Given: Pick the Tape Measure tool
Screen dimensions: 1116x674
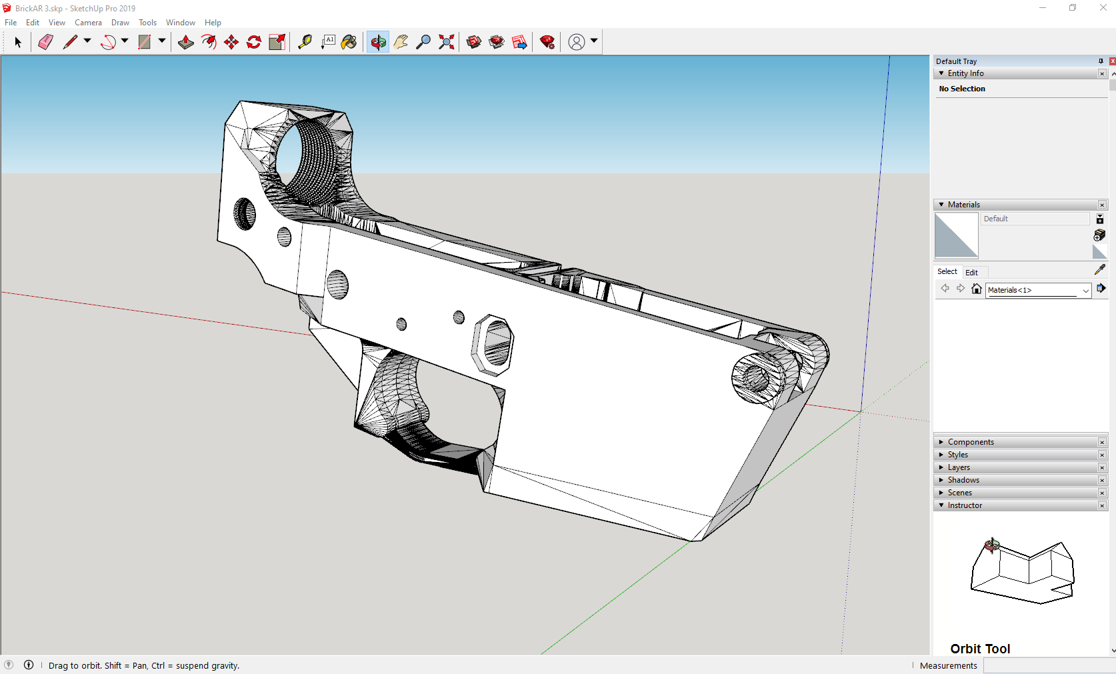Looking at the screenshot, I should [x=305, y=42].
